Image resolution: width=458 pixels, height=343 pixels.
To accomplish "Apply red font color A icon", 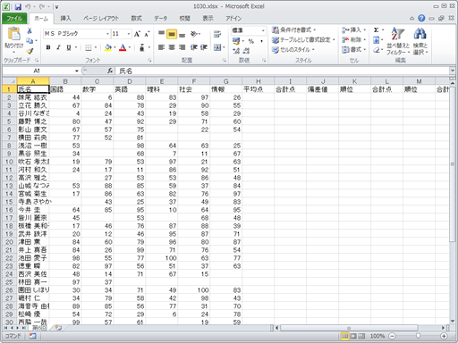I will coord(123,47).
